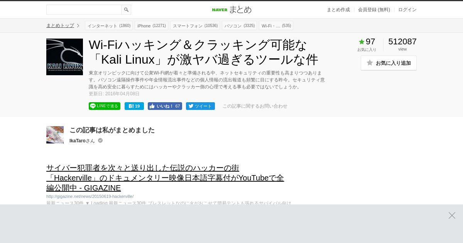
Task: Click the search magnifier icon
Action: pyautogui.click(x=126, y=10)
